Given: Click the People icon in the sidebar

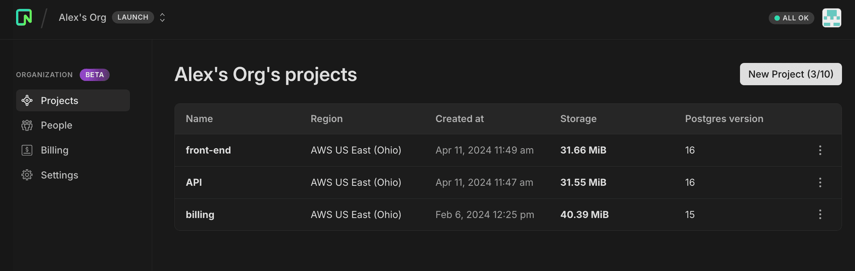Looking at the screenshot, I should click(27, 125).
